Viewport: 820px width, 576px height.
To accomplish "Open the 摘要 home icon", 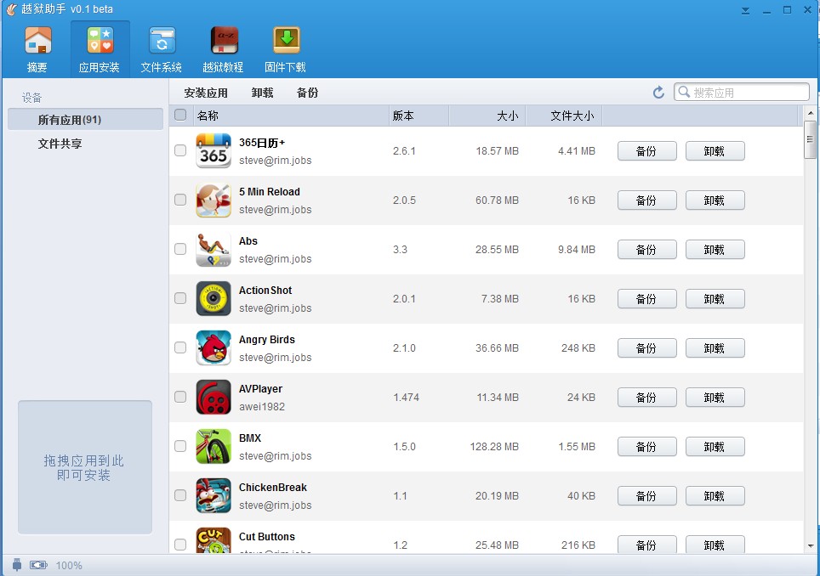I will 37,41.
